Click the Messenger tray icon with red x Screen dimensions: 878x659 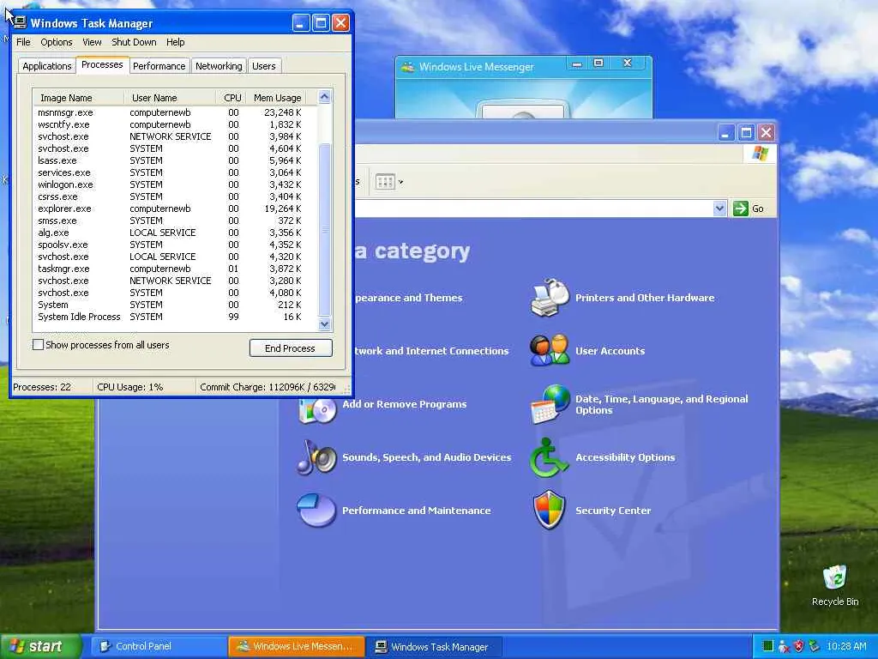[x=784, y=646]
